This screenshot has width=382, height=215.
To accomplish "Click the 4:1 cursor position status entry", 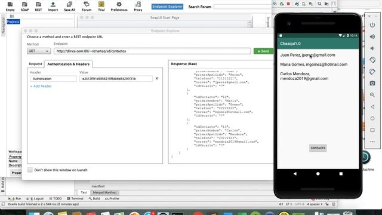I will 281,204.
